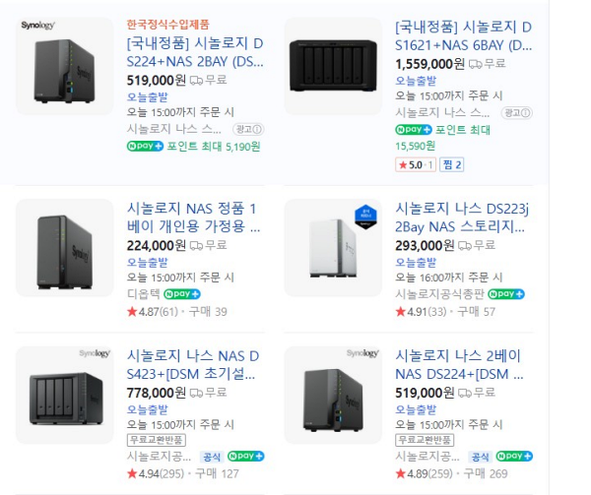Click the 한국정식수입제품 text

pos(167,25)
